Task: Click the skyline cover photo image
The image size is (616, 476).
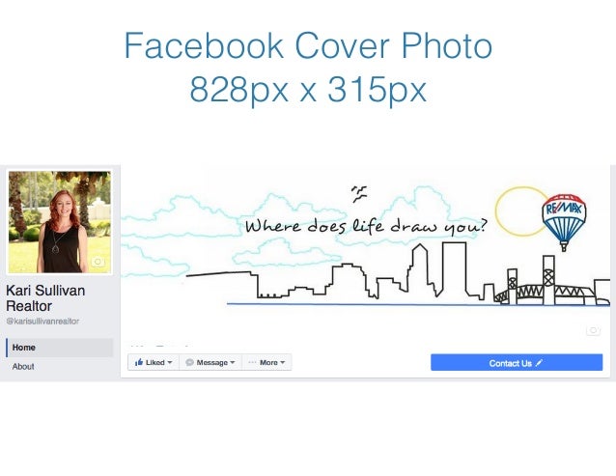Action: 365,257
